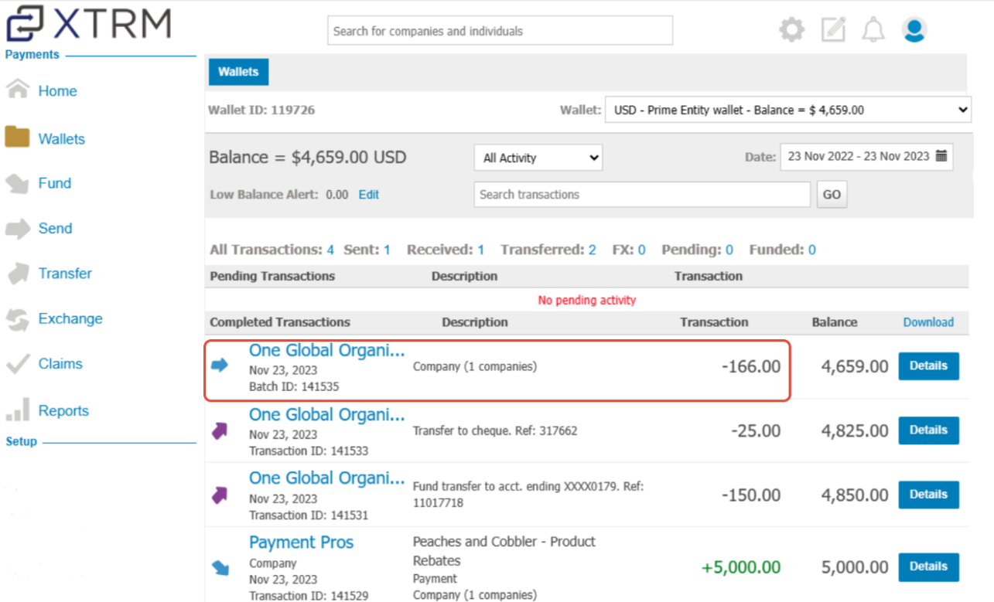
Task: Open Wallets in sidebar menu
Action: [x=62, y=139]
